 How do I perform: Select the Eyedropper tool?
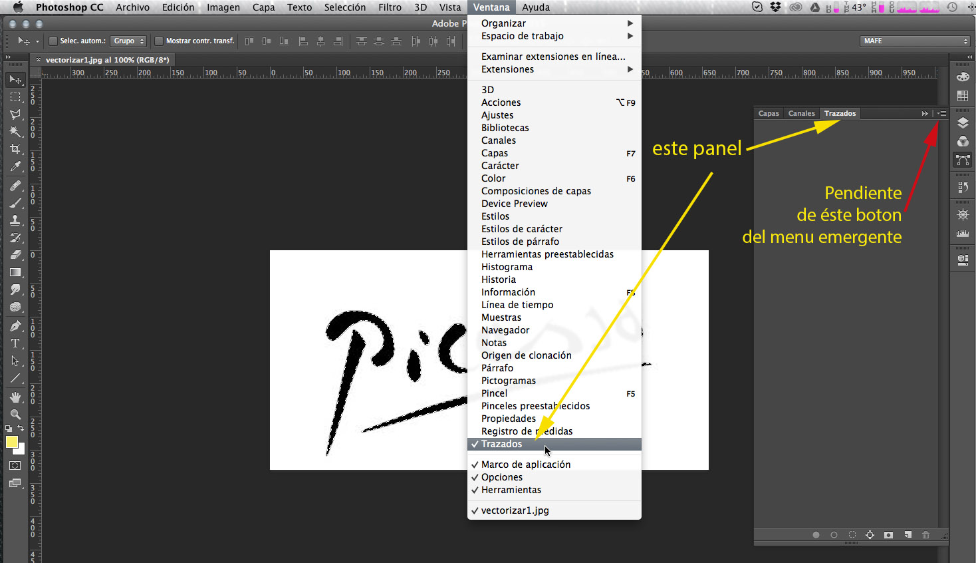tap(15, 166)
